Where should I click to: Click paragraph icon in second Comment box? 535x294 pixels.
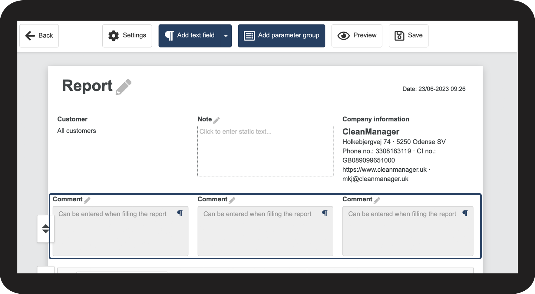[x=325, y=213]
